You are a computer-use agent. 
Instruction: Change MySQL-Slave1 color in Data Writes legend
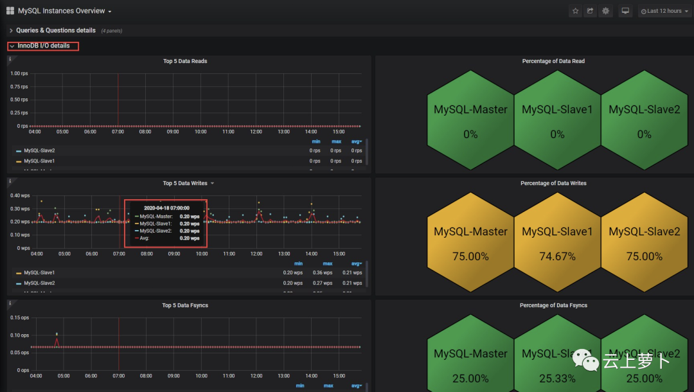(x=19, y=273)
